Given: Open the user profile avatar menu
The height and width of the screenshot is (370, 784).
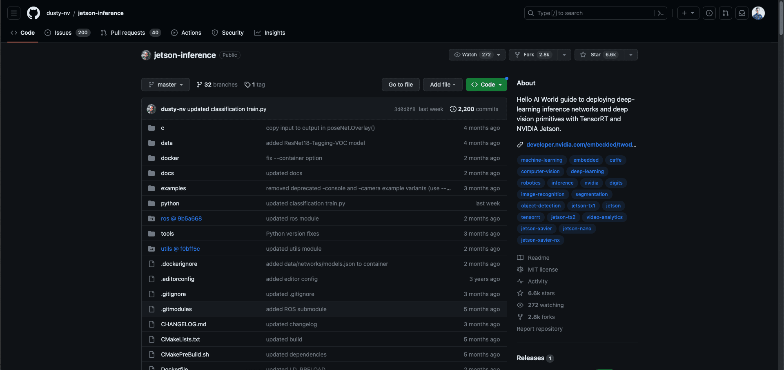Looking at the screenshot, I should pos(758,13).
